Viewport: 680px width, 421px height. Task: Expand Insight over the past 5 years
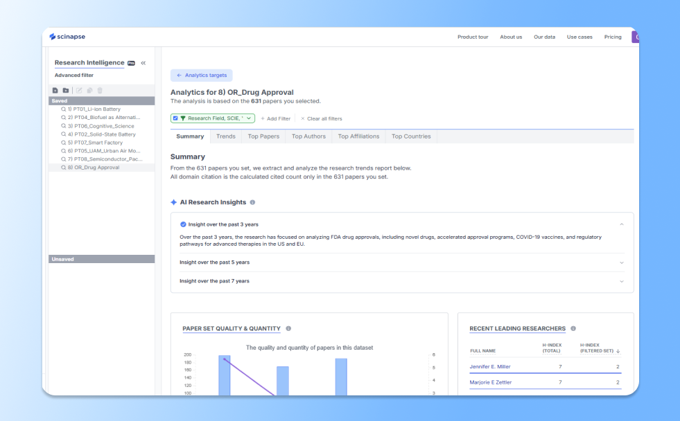pyautogui.click(x=622, y=262)
